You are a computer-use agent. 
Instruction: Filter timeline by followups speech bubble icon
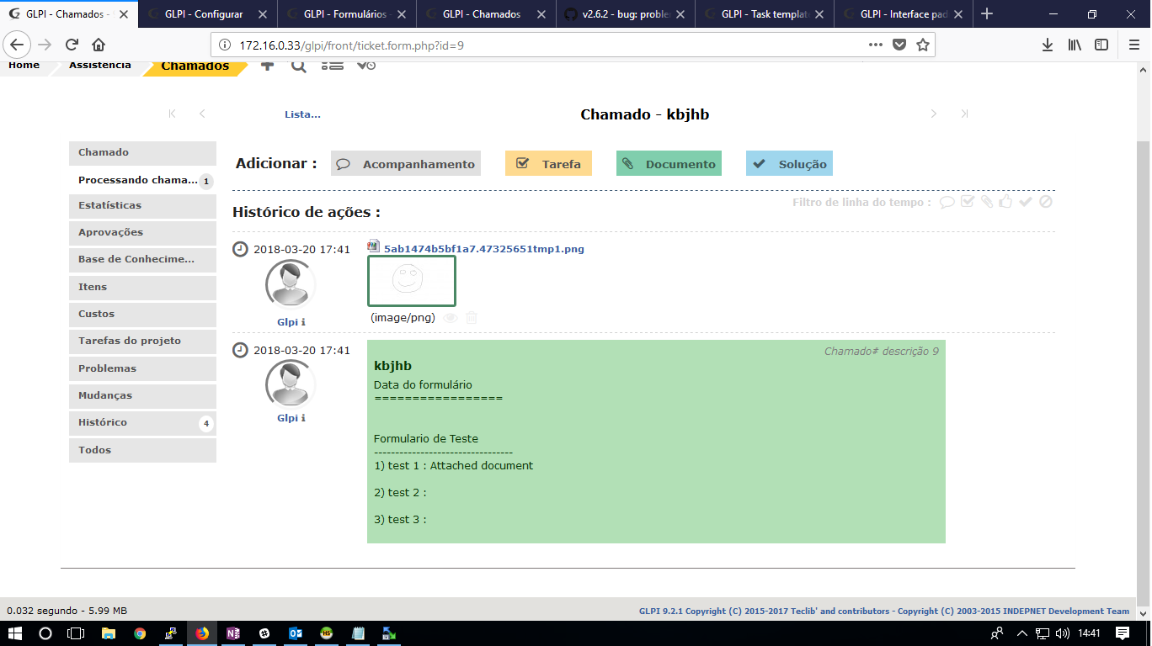pyautogui.click(x=949, y=202)
